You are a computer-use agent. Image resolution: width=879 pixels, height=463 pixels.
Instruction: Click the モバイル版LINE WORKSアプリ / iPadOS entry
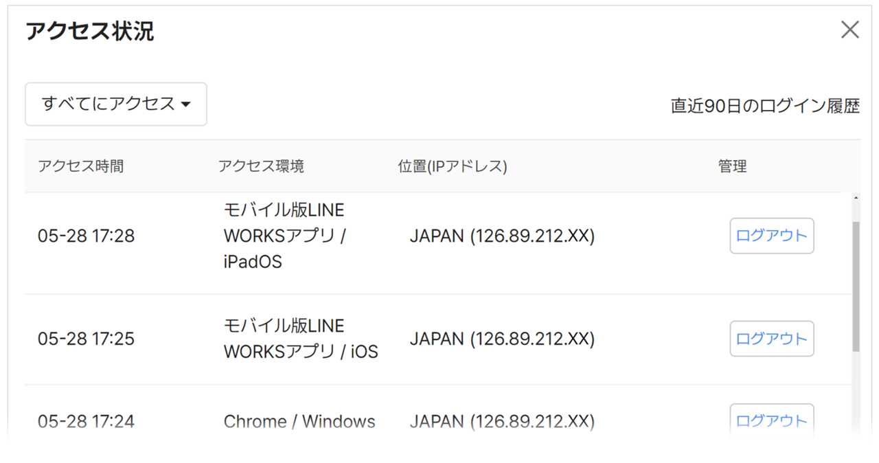pos(284,236)
